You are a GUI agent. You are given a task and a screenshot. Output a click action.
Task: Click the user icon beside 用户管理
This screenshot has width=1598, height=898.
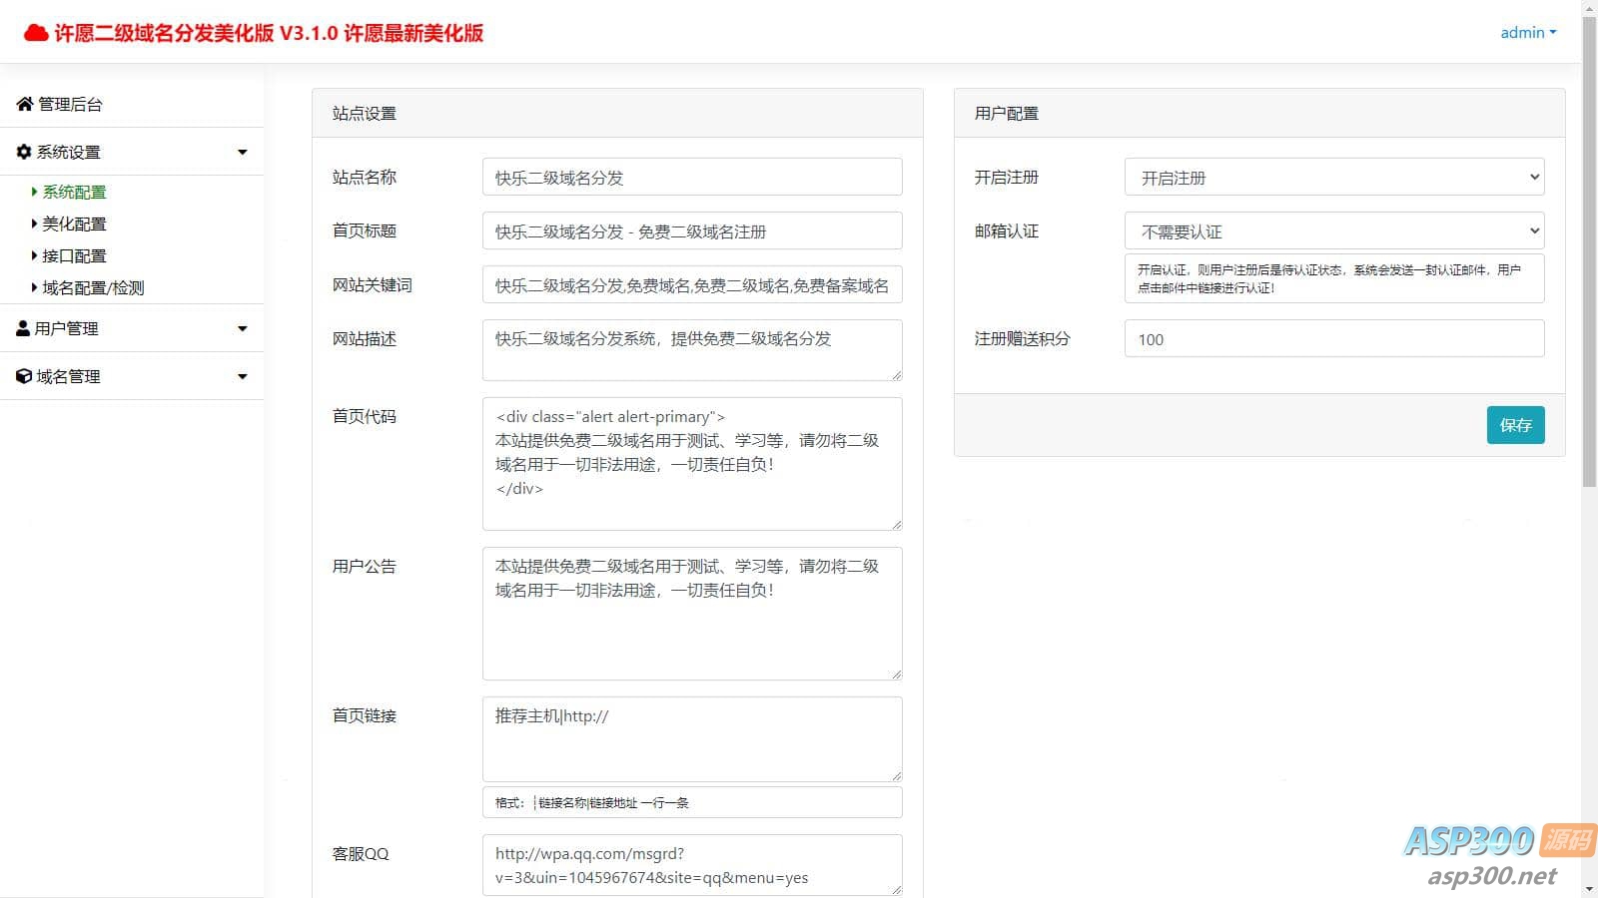click(23, 328)
